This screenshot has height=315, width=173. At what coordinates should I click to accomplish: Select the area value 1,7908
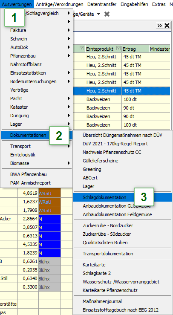point(28,210)
